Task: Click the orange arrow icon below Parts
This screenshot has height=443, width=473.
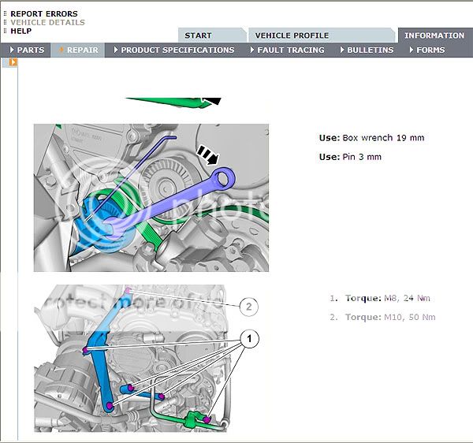Action: (13, 62)
